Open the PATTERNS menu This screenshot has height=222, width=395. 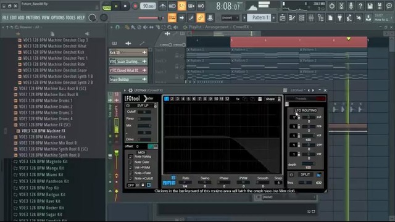[x=33, y=18]
